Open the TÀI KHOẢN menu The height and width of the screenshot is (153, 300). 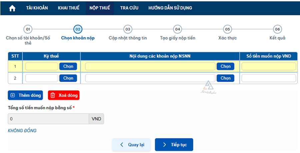[37, 8]
